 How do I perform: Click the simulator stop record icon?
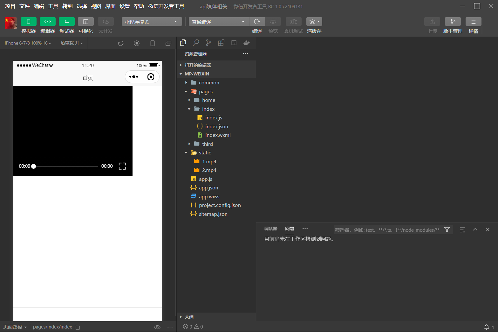click(137, 43)
